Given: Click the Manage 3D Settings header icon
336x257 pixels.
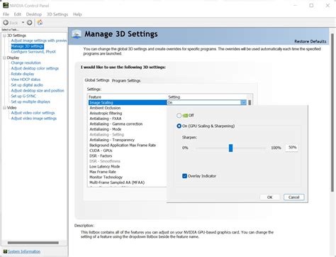Looking at the screenshot, I should 76,34.
